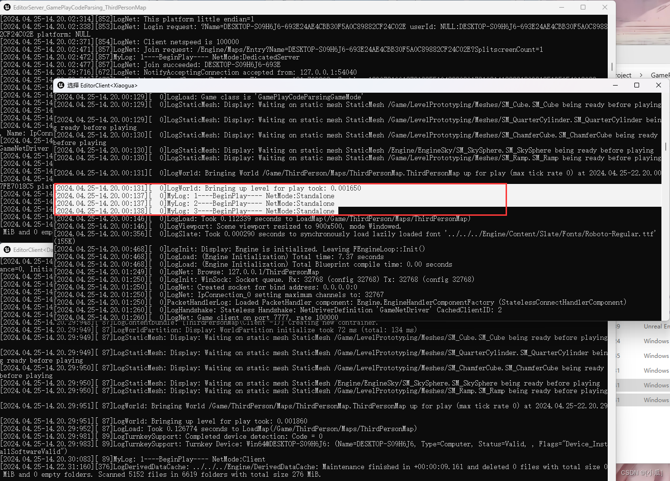Open the 'roject' breadcrumb folder in Explorer

[623, 75]
